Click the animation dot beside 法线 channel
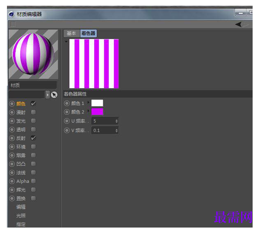The width and height of the screenshot is (260, 230). [x=12, y=173]
